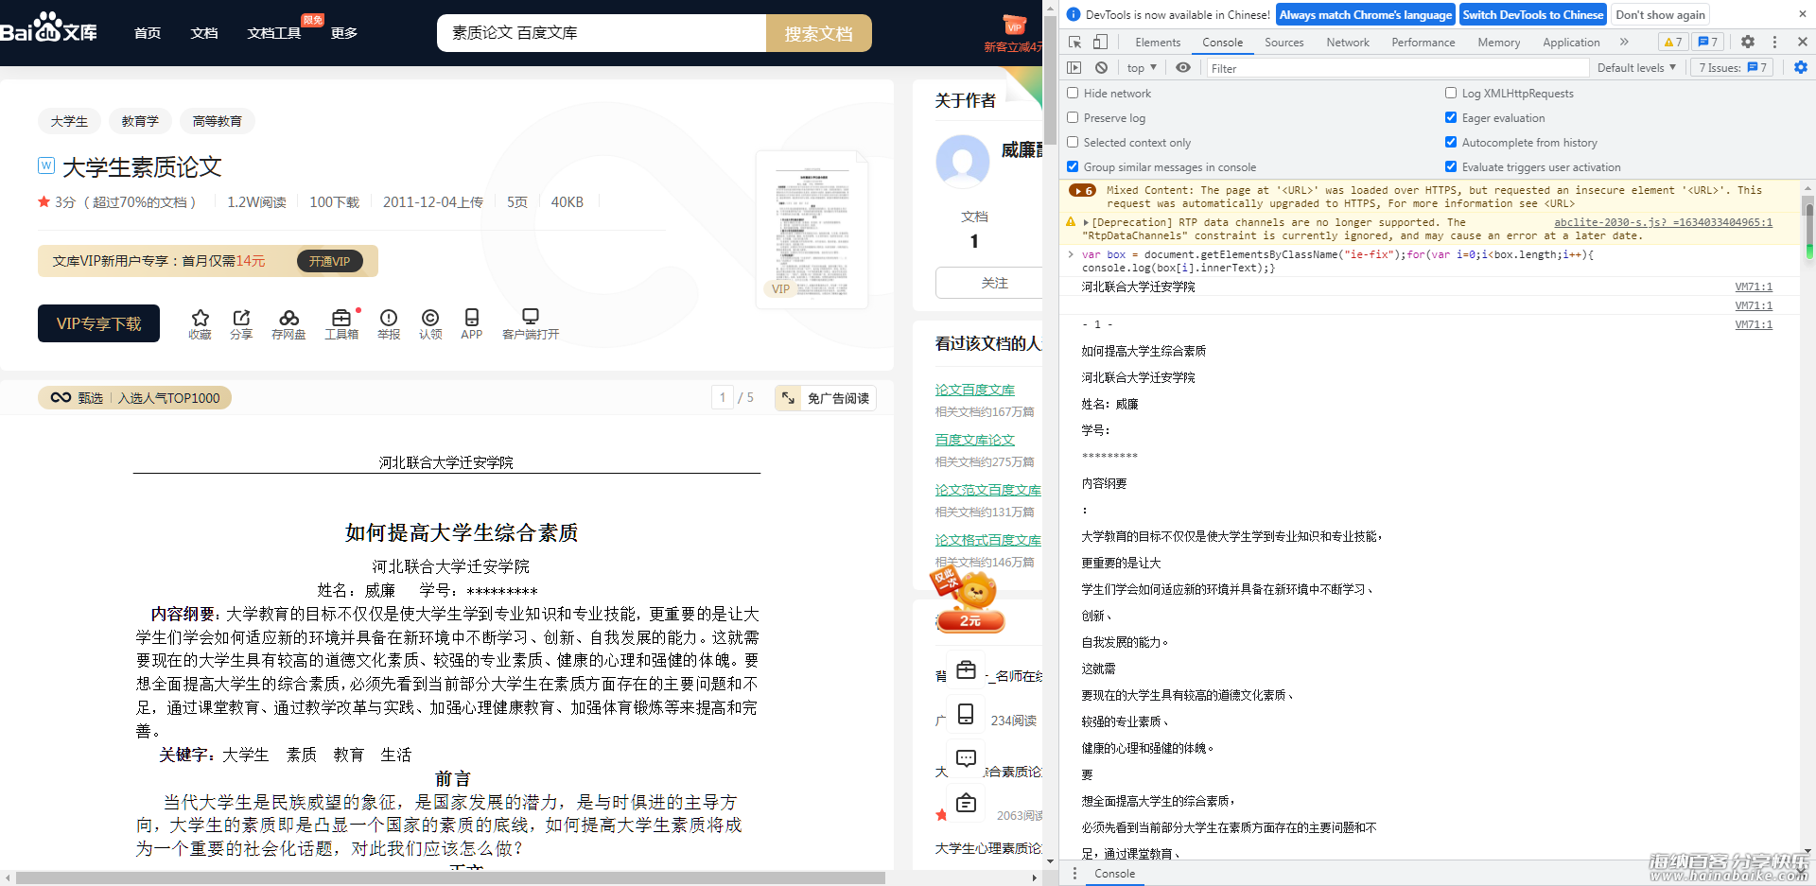Switch to the Network tab

click(x=1348, y=43)
